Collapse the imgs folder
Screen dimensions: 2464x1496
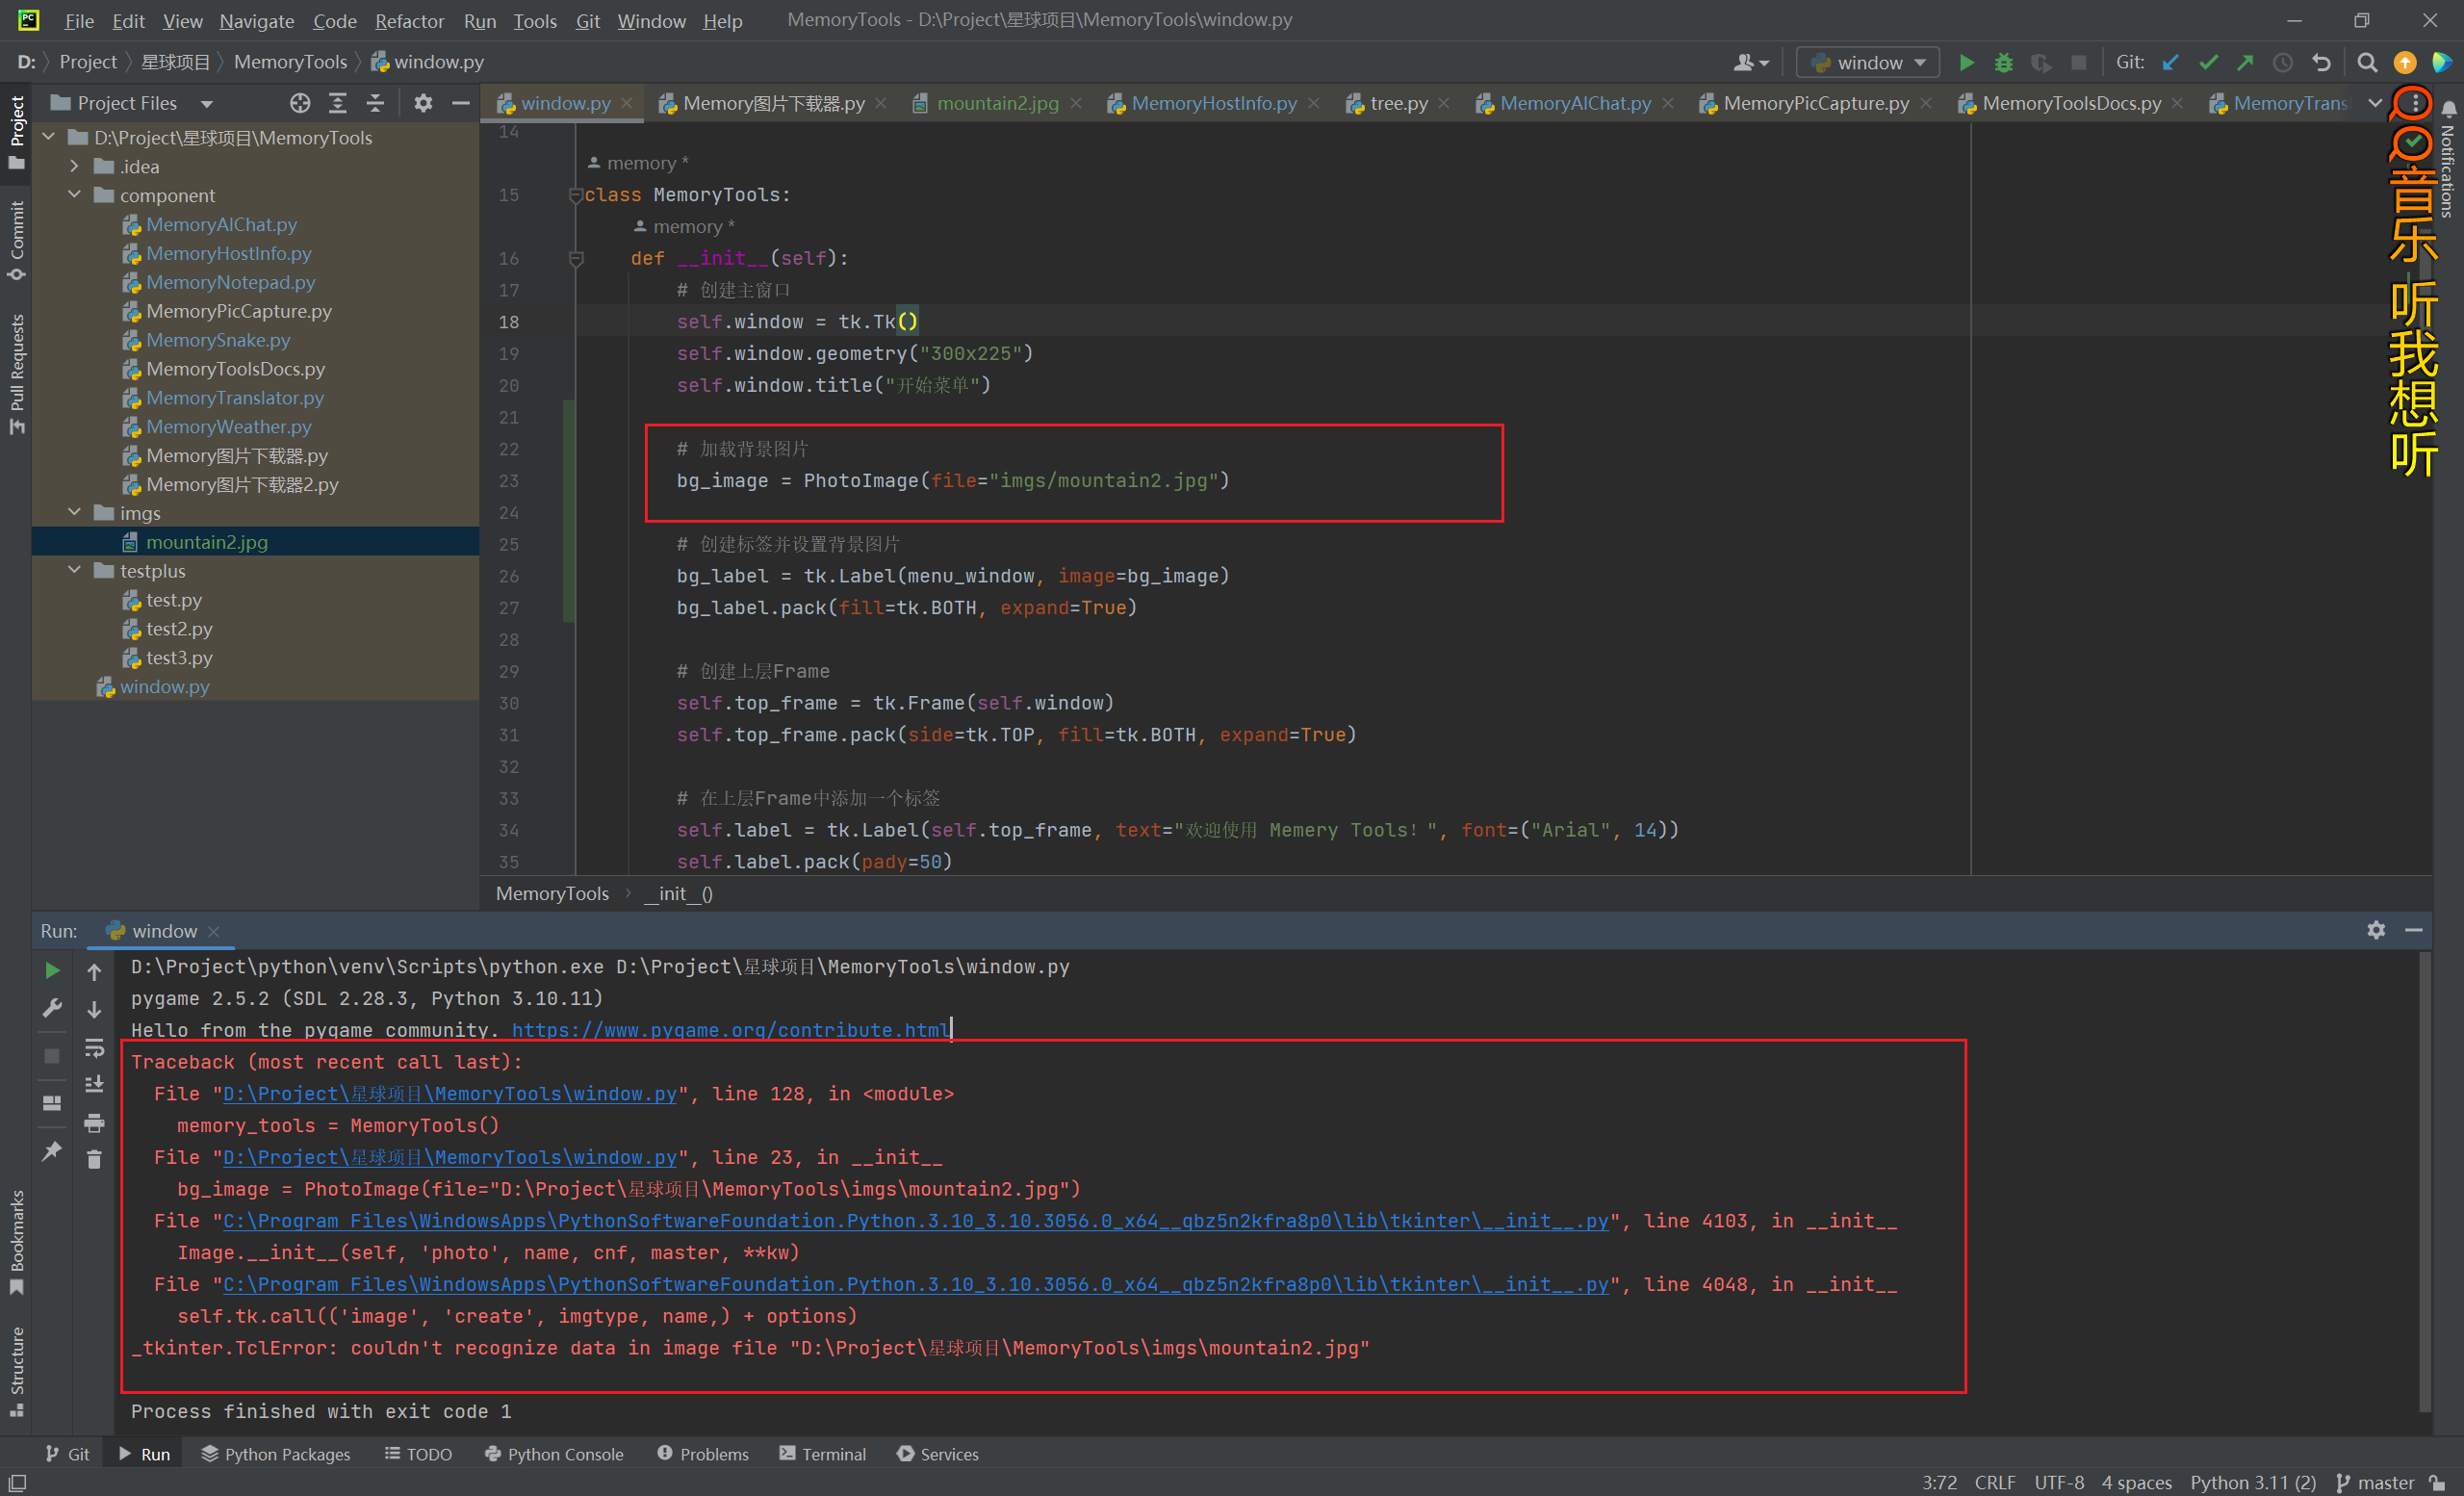point(75,512)
